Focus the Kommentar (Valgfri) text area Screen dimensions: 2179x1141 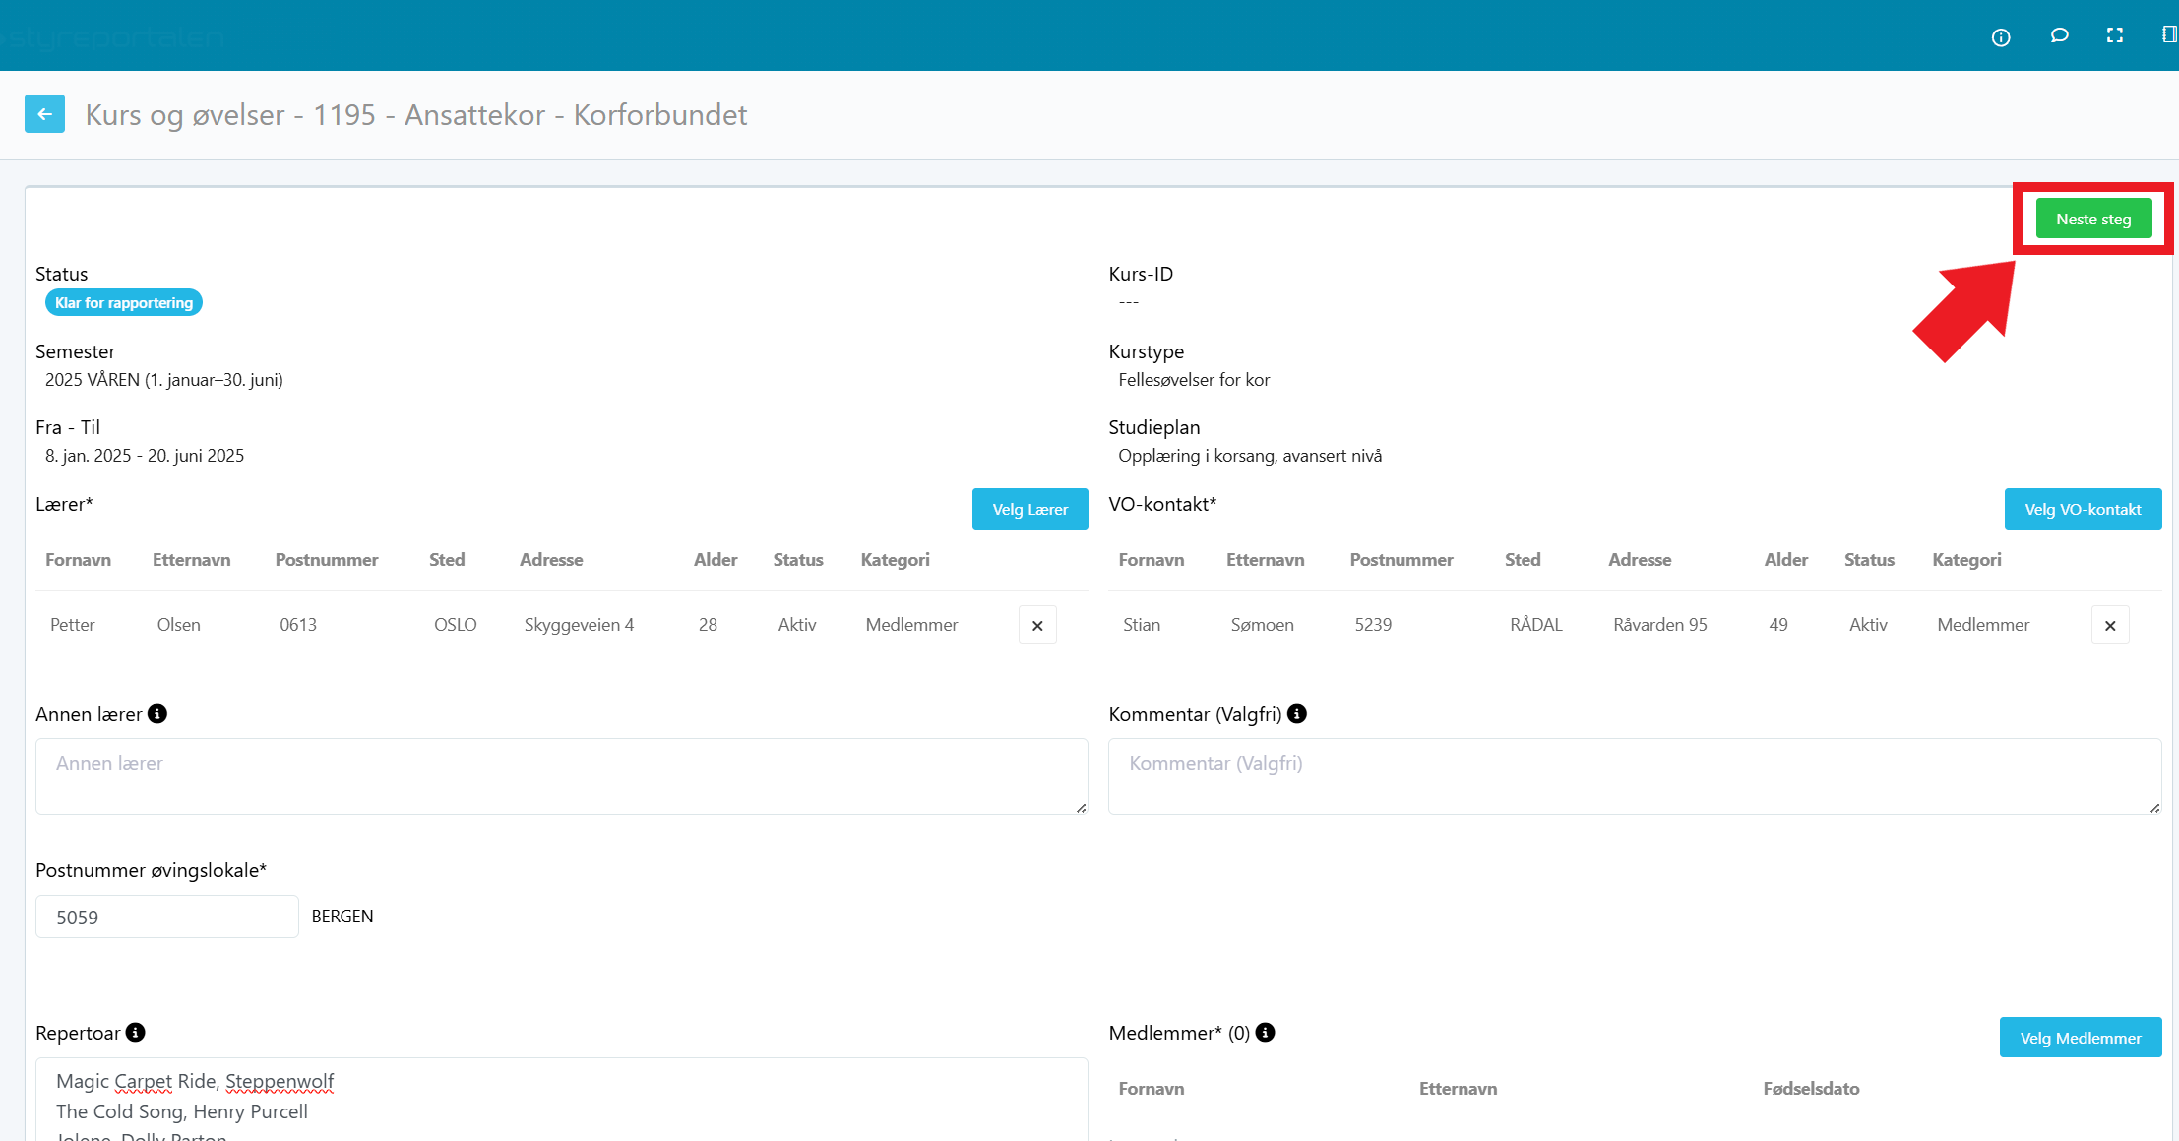[1634, 777]
